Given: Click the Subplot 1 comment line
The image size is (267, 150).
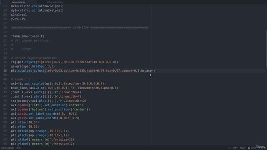Looking at the screenshot, I should pos(21,79).
